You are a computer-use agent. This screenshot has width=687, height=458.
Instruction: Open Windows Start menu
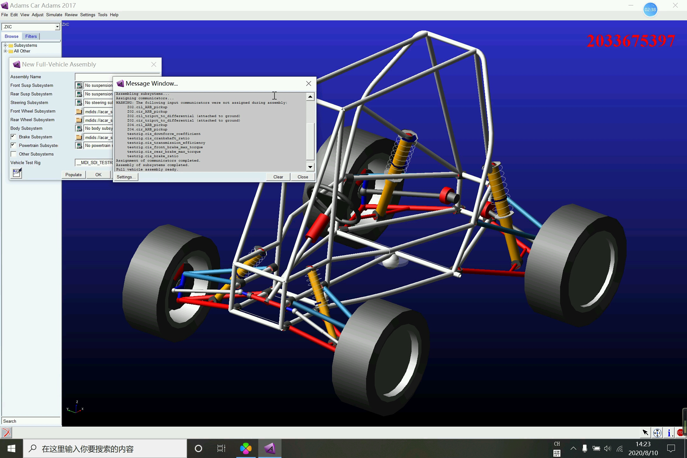[x=11, y=449]
